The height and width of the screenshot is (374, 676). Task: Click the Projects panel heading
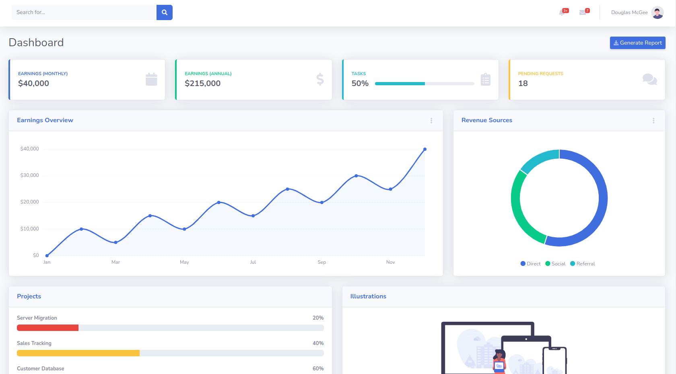(x=29, y=296)
